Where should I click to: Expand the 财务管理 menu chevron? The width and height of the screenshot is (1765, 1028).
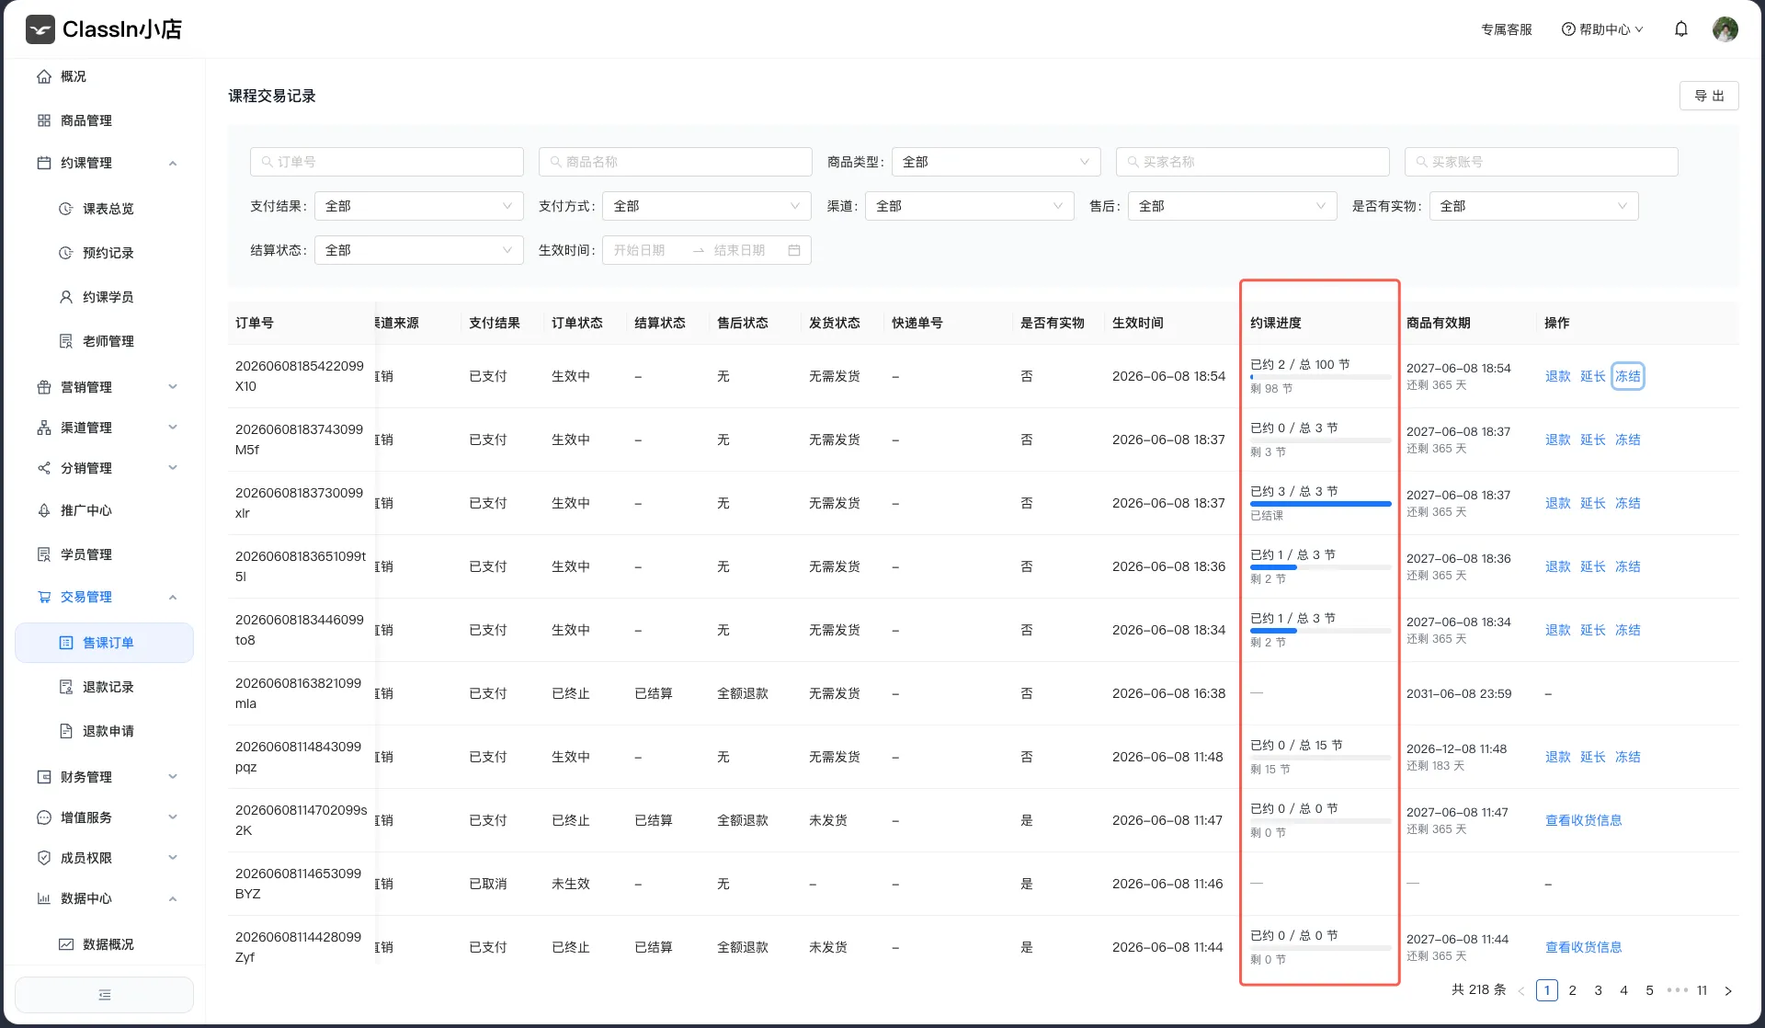pos(173,777)
